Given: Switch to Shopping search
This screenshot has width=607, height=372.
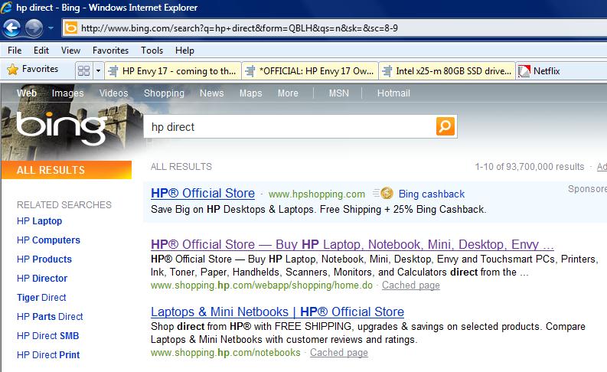Looking at the screenshot, I should 164,93.
